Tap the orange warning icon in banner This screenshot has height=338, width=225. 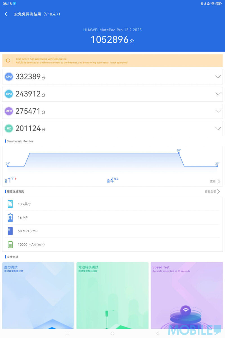point(8,61)
